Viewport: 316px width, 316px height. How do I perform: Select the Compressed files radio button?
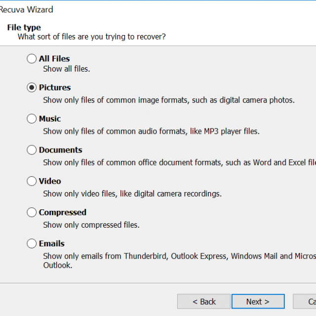point(32,212)
